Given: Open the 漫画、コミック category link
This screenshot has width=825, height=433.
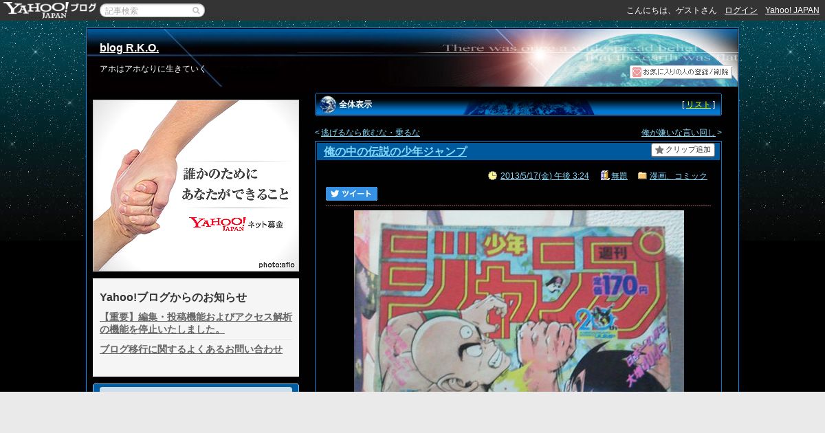Looking at the screenshot, I should pyautogui.click(x=678, y=176).
